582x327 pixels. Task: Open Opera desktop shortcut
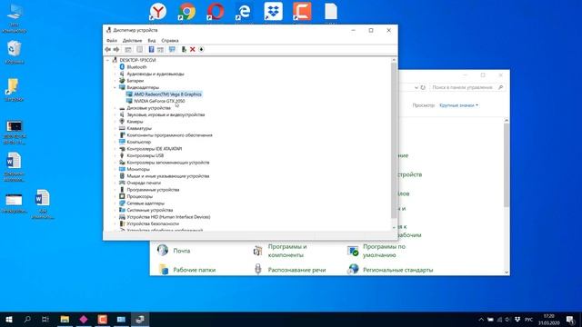pyautogui.click(x=216, y=11)
